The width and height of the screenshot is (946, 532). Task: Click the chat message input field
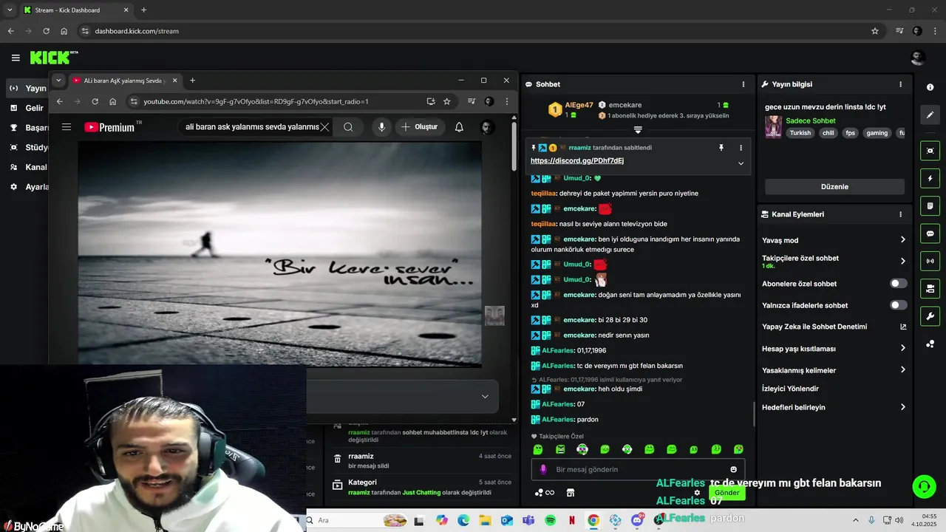pyautogui.click(x=637, y=469)
